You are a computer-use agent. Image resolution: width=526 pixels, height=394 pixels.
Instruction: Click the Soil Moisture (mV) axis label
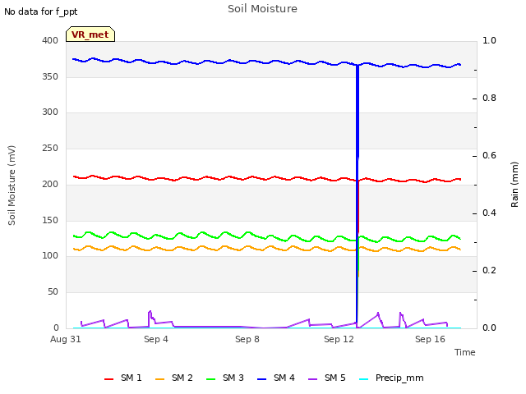pos(12,186)
